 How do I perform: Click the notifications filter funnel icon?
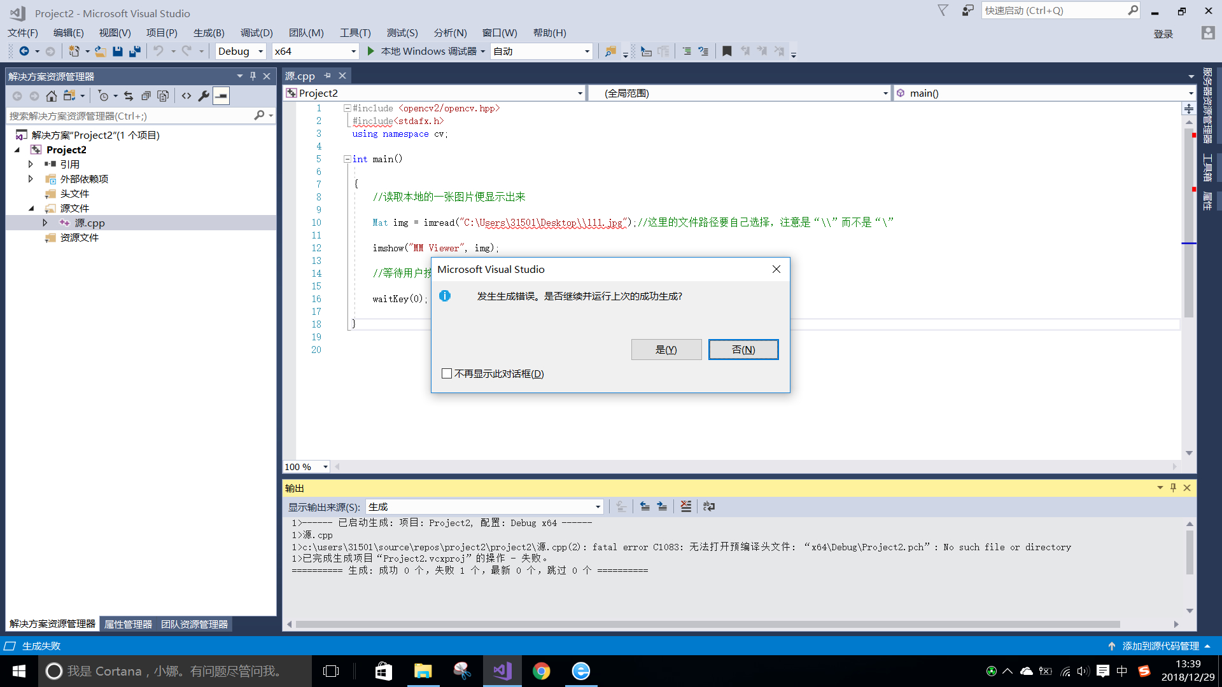point(943,10)
